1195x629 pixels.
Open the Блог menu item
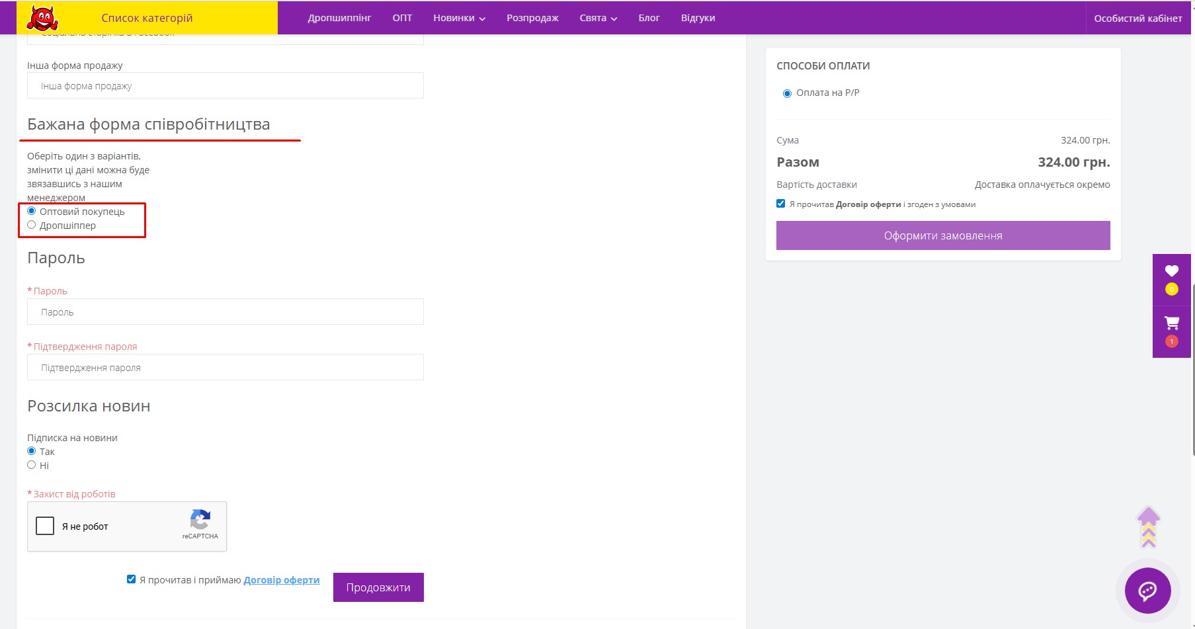[x=649, y=18]
